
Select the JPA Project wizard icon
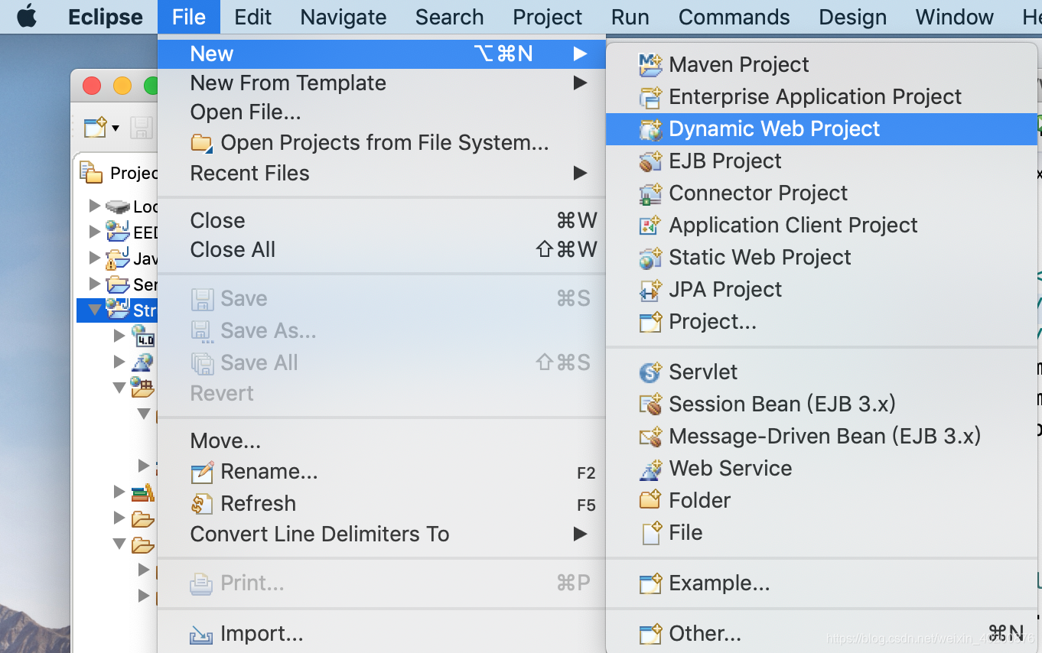pos(650,289)
